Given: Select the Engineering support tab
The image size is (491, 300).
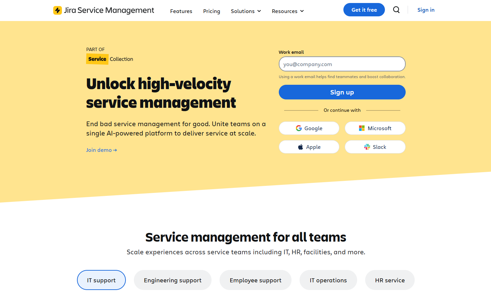Looking at the screenshot, I should pos(173,280).
